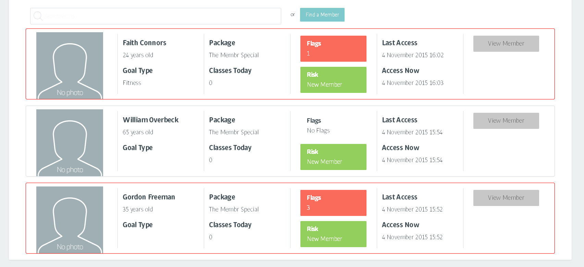
Task: View Member details for Gordon Freeman
Action: pyautogui.click(x=506, y=198)
